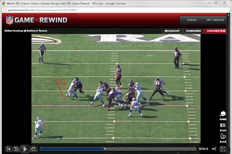Switch to Broadcast view
The image size is (232, 154).
tap(172, 31)
